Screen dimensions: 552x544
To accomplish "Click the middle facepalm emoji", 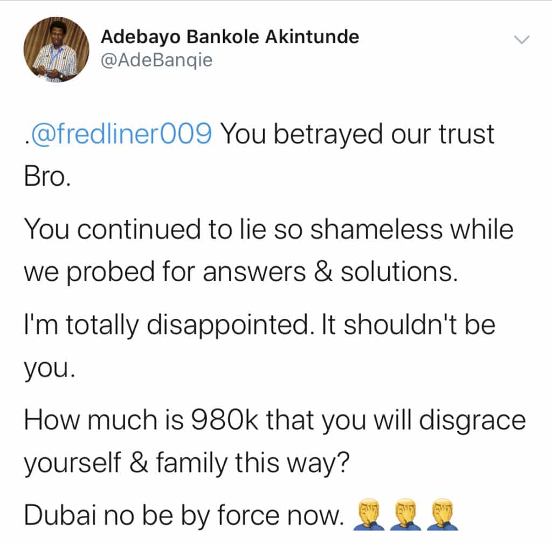I will click(x=405, y=514).
